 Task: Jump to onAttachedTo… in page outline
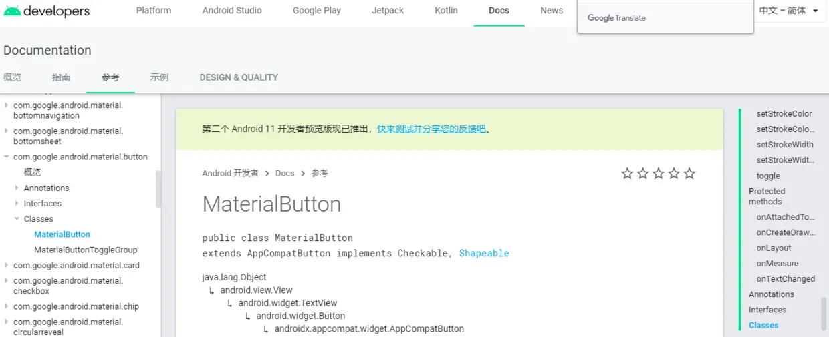786,217
